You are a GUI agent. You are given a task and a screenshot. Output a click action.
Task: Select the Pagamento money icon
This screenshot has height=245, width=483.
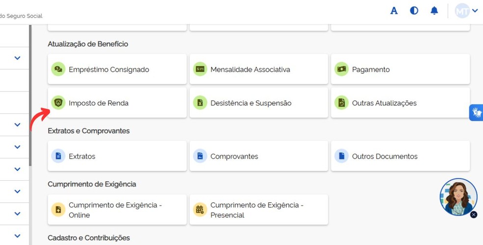click(341, 69)
